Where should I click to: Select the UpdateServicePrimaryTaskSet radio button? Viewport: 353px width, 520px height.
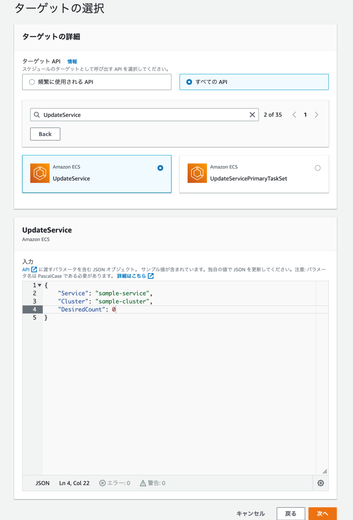click(x=317, y=168)
